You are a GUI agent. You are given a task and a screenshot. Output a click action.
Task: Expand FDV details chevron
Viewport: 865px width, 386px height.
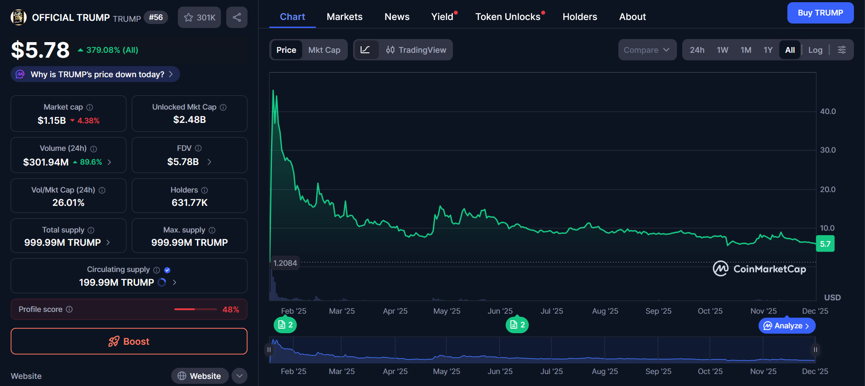click(x=209, y=162)
